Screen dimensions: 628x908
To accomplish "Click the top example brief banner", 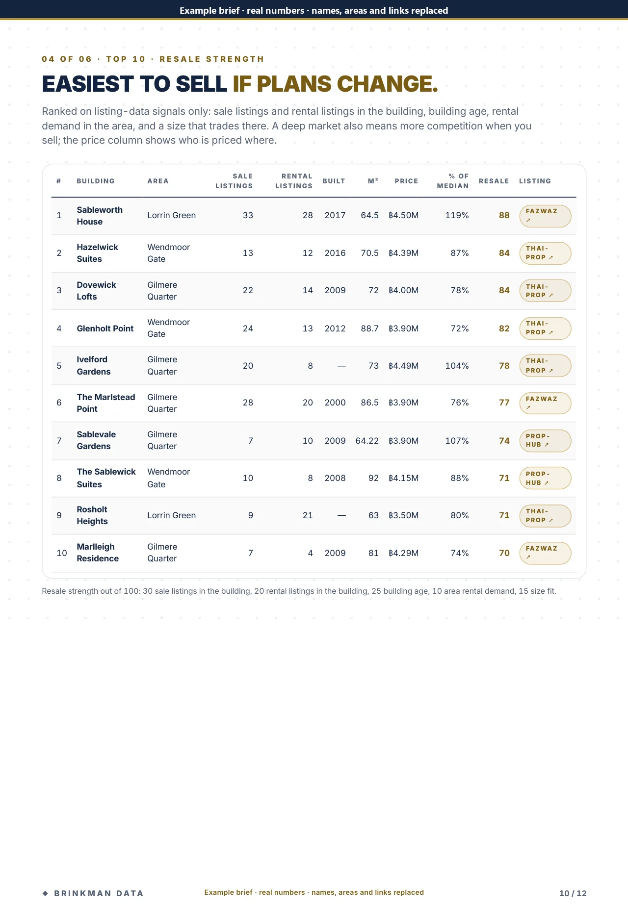I will point(314,10).
